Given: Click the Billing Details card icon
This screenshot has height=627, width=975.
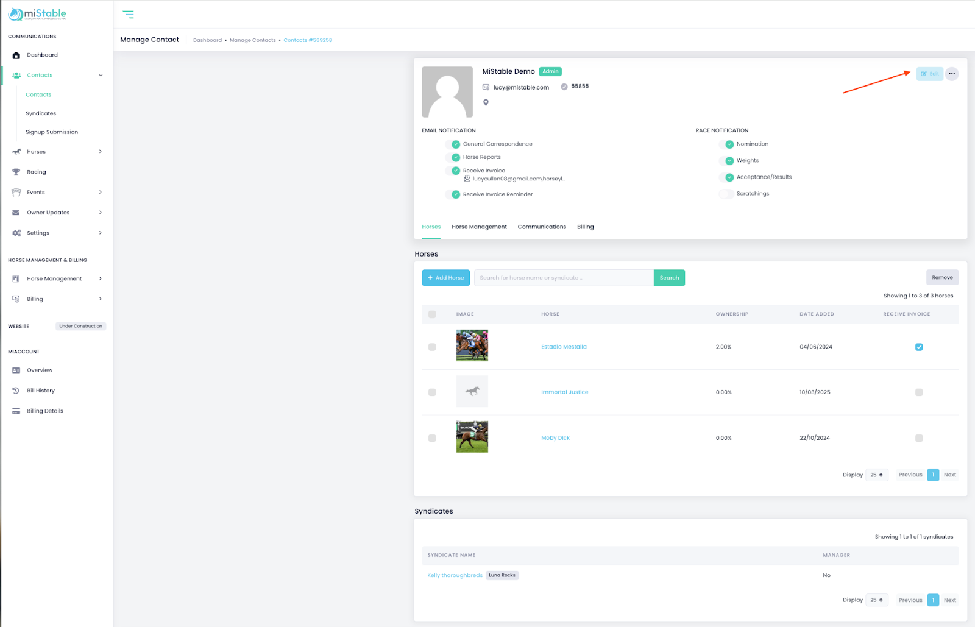Looking at the screenshot, I should coord(16,411).
